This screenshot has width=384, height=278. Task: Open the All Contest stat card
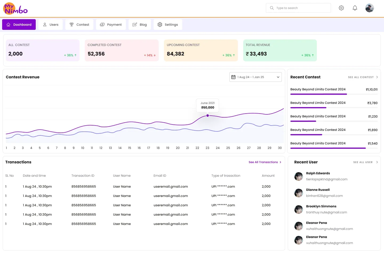point(43,50)
